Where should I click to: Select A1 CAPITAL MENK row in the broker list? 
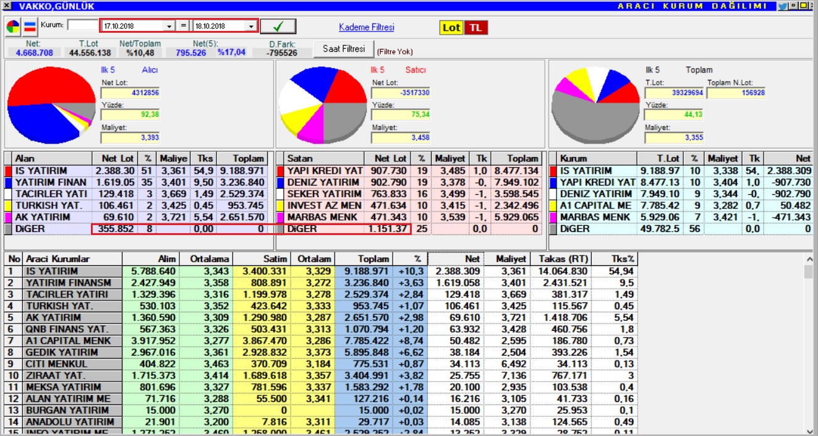click(x=320, y=341)
